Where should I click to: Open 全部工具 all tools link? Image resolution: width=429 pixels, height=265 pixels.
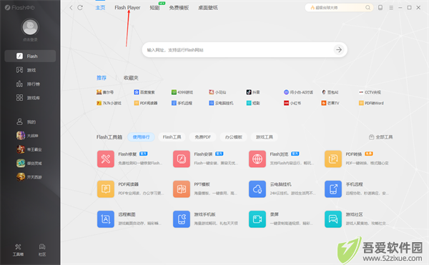[380, 137]
